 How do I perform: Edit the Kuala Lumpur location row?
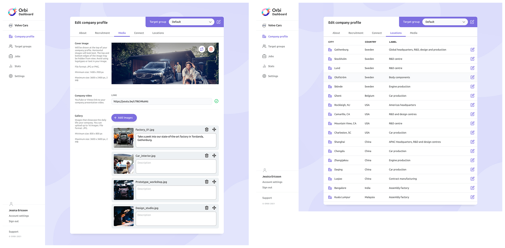click(473, 197)
